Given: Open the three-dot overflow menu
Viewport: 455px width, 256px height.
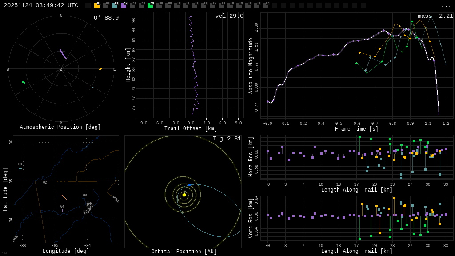Looking at the screenshot, I should click(446, 6).
